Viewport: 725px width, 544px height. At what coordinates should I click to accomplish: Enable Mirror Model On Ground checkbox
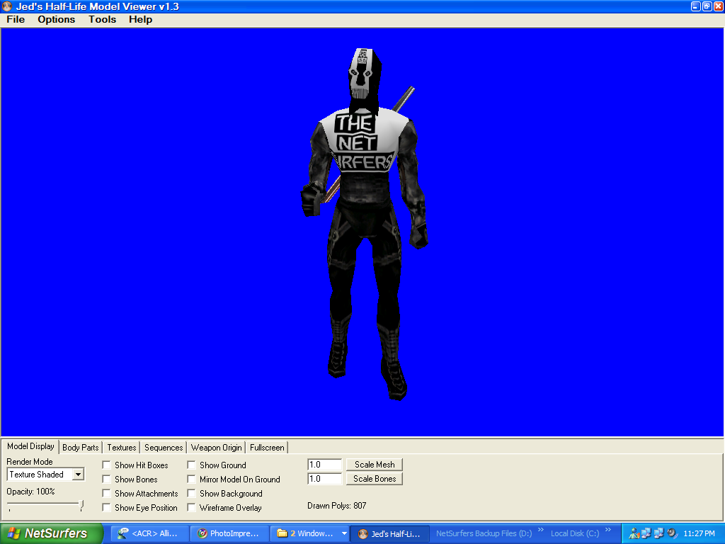coord(191,480)
